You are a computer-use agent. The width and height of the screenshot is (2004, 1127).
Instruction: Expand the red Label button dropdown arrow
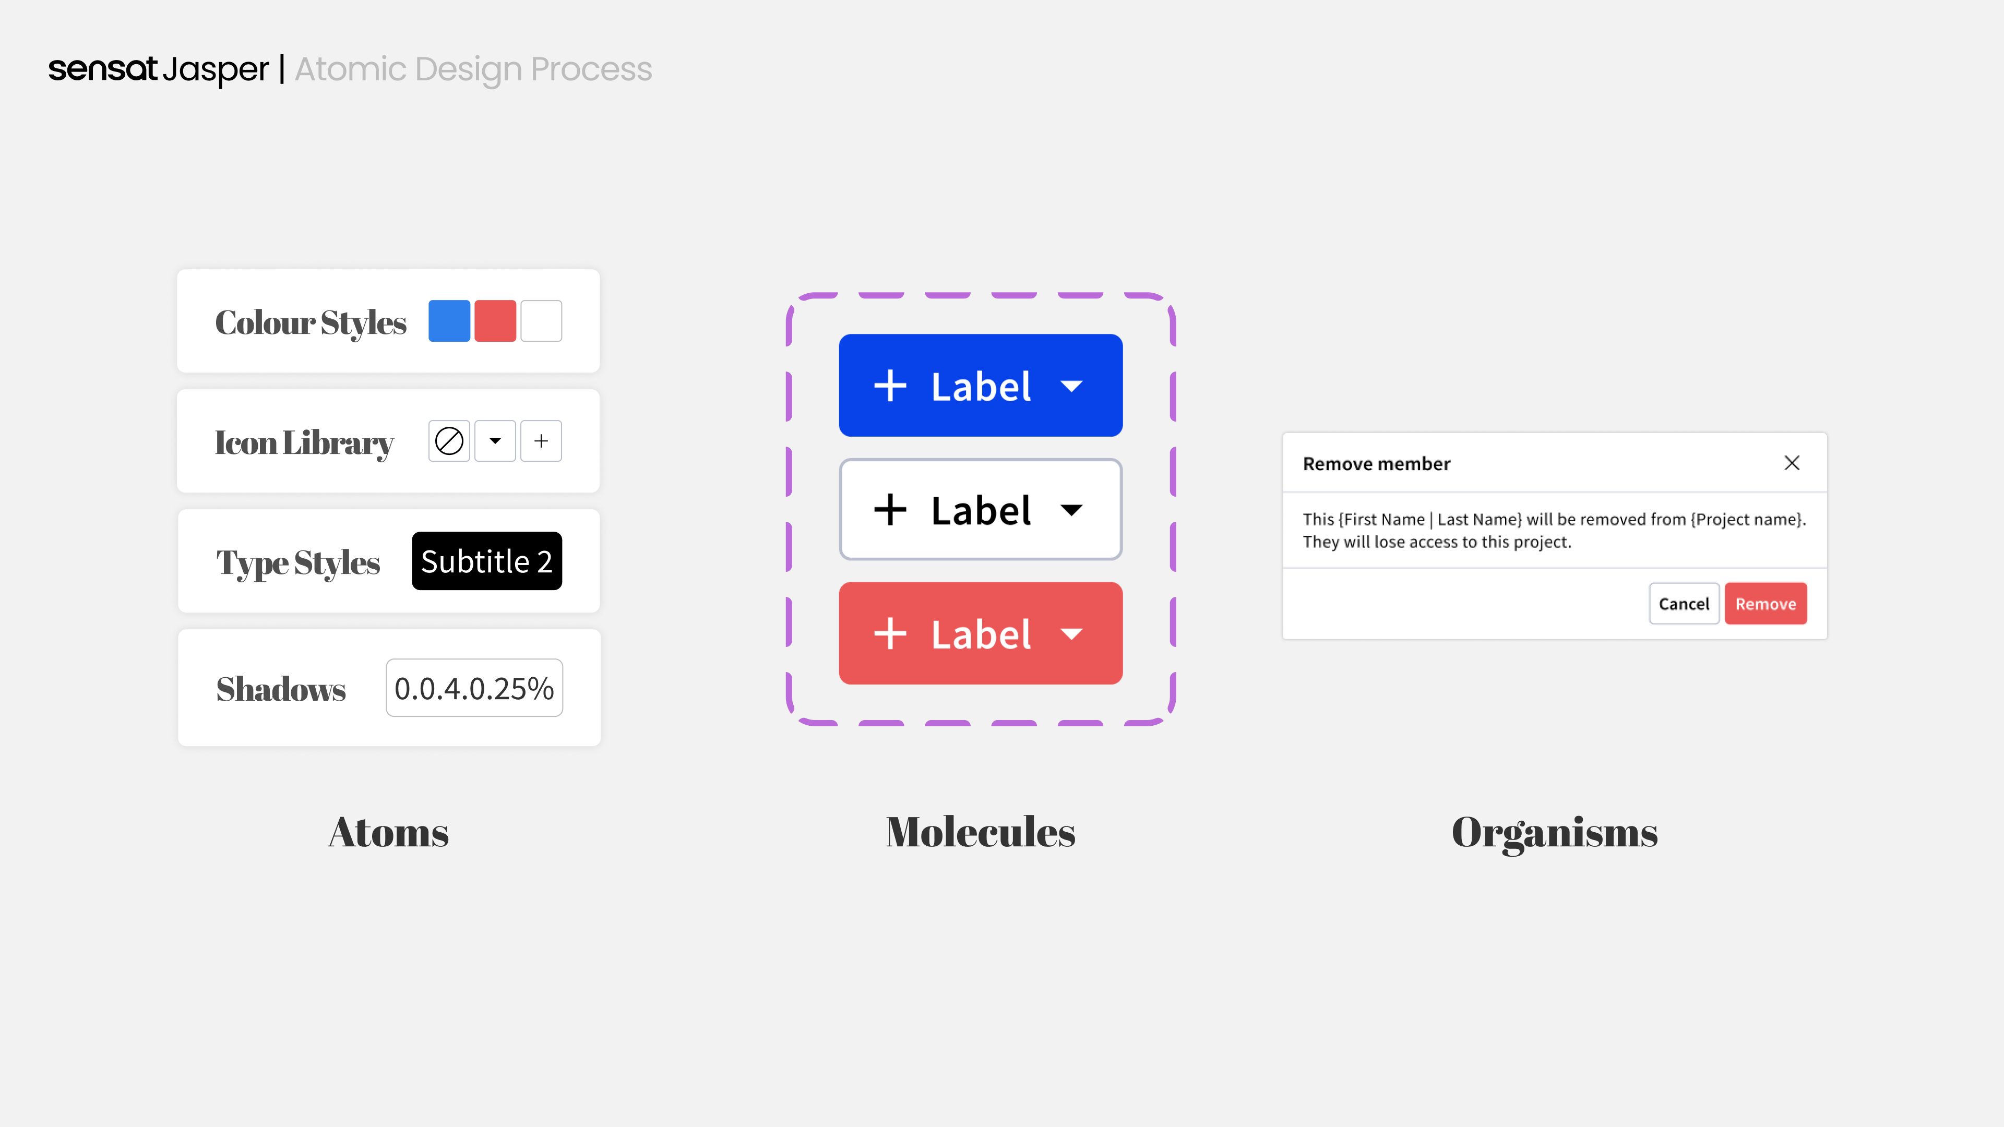pyautogui.click(x=1071, y=634)
